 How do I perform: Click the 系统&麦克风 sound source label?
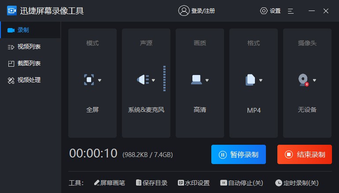pos(146,110)
